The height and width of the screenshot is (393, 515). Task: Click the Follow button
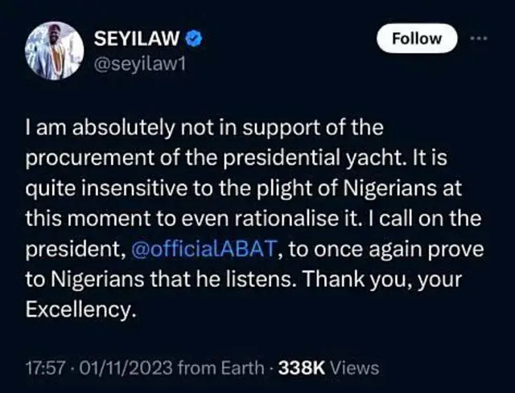click(x=417, y=38)
